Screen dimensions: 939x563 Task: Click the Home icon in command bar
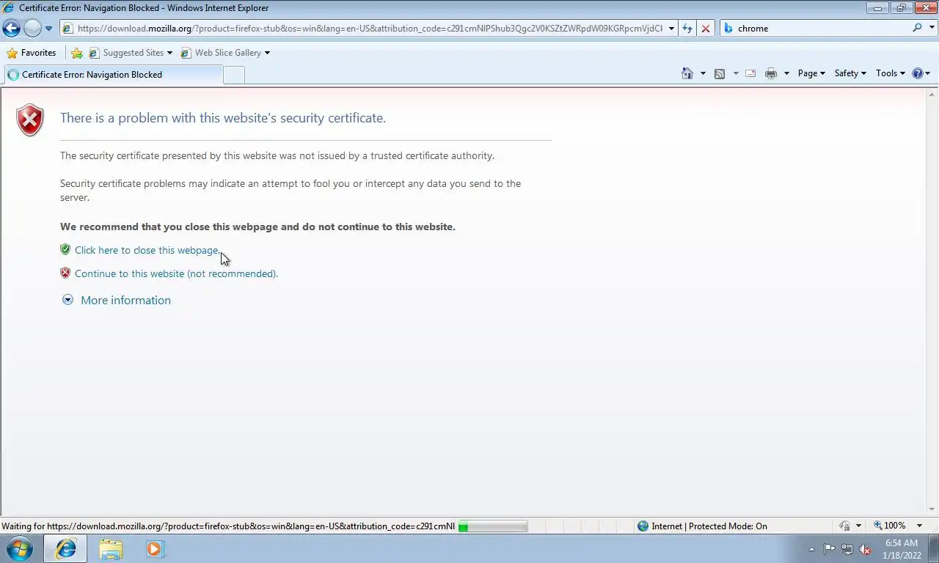687,73
